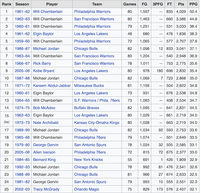Open Philadelphia 76ers link in the 1965–66 row
The width and height of the screenshot is (201, 193).
pyautogui.click(x=90, y=138)
